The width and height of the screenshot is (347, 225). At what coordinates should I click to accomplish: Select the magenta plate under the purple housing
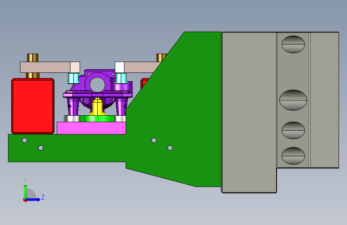[91, 128]
